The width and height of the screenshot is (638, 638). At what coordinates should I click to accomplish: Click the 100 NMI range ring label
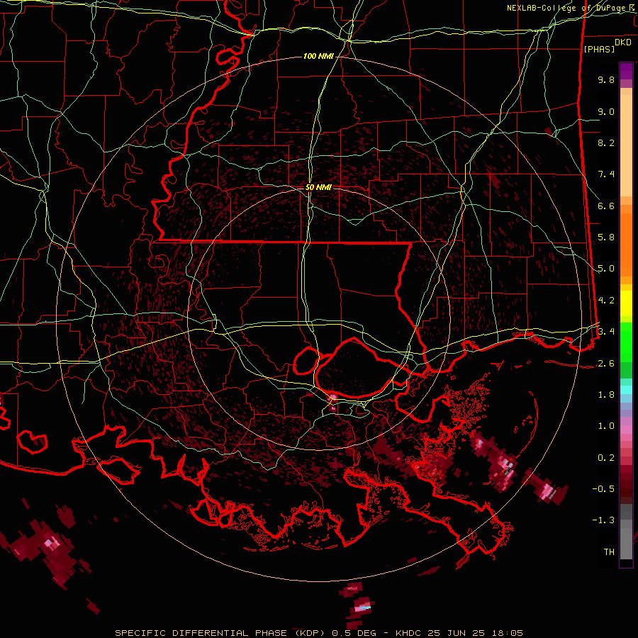(x=318, y=56)
